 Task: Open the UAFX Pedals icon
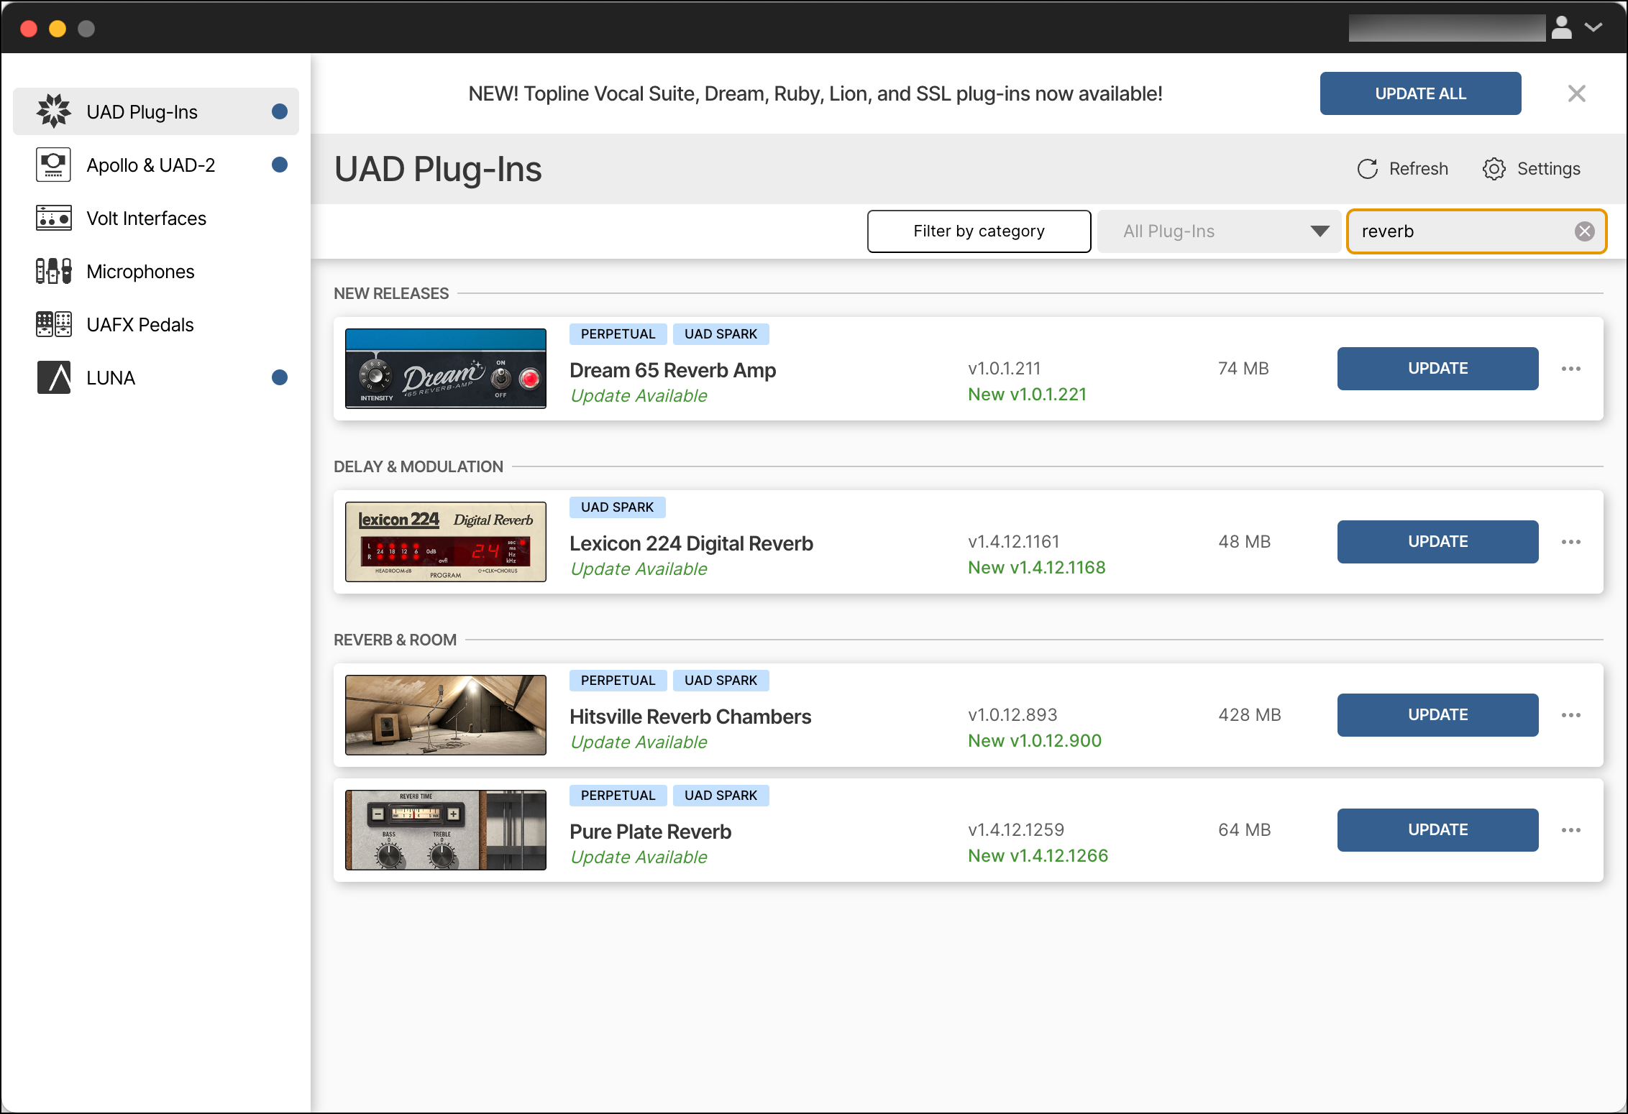[54, 324]
